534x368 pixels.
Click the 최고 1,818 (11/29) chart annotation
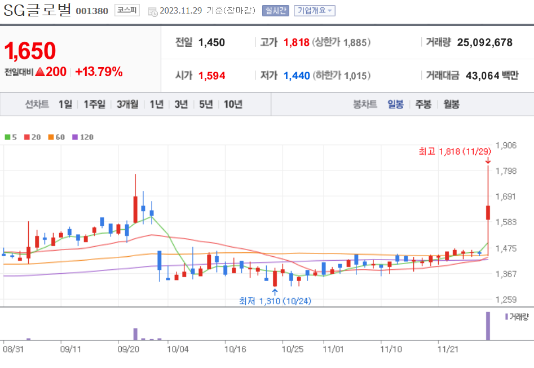455,151
